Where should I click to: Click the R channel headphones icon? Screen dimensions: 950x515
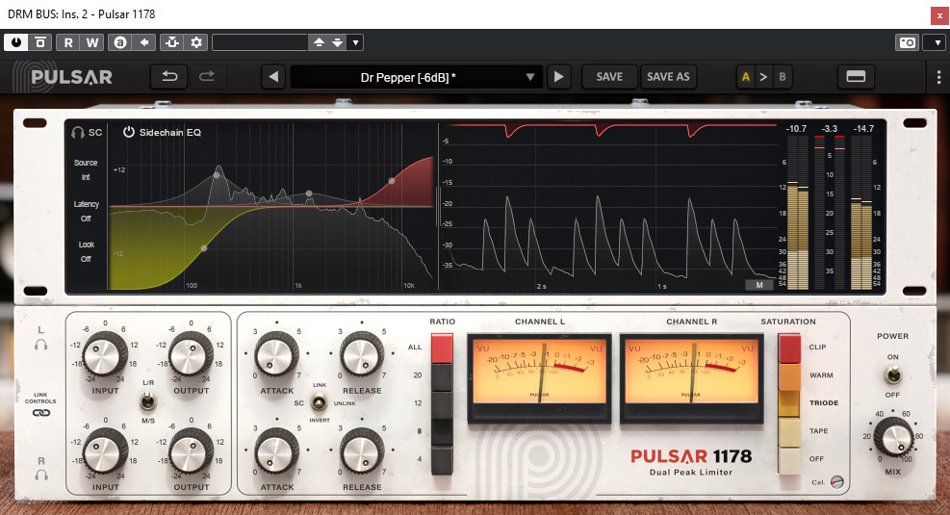41,475
